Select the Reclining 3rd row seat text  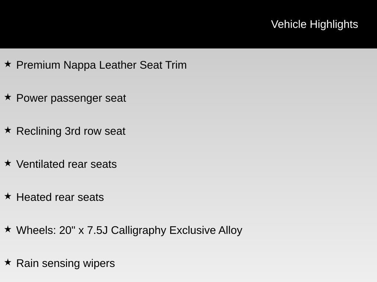coord(71,131)
